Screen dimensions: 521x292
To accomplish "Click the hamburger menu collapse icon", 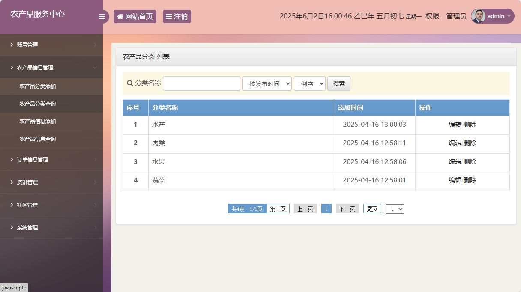I will click(102, 16).
